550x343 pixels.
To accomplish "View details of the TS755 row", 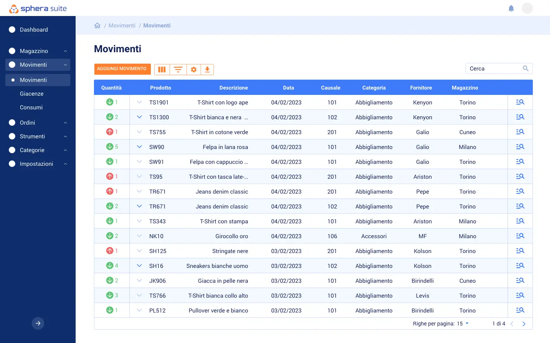I will pos(520,132).
